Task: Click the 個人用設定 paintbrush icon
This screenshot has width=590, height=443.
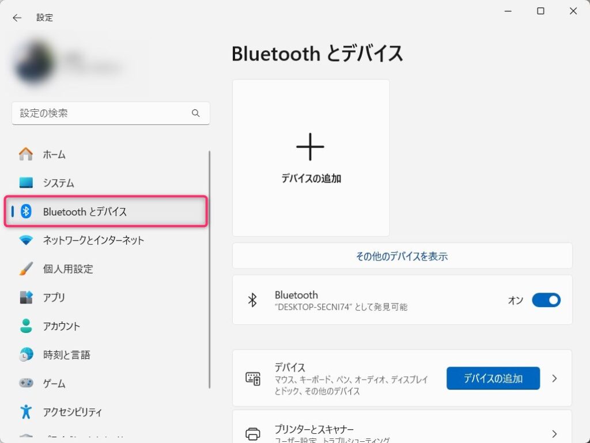Action: pyautogui.click(x=26, y=269)
